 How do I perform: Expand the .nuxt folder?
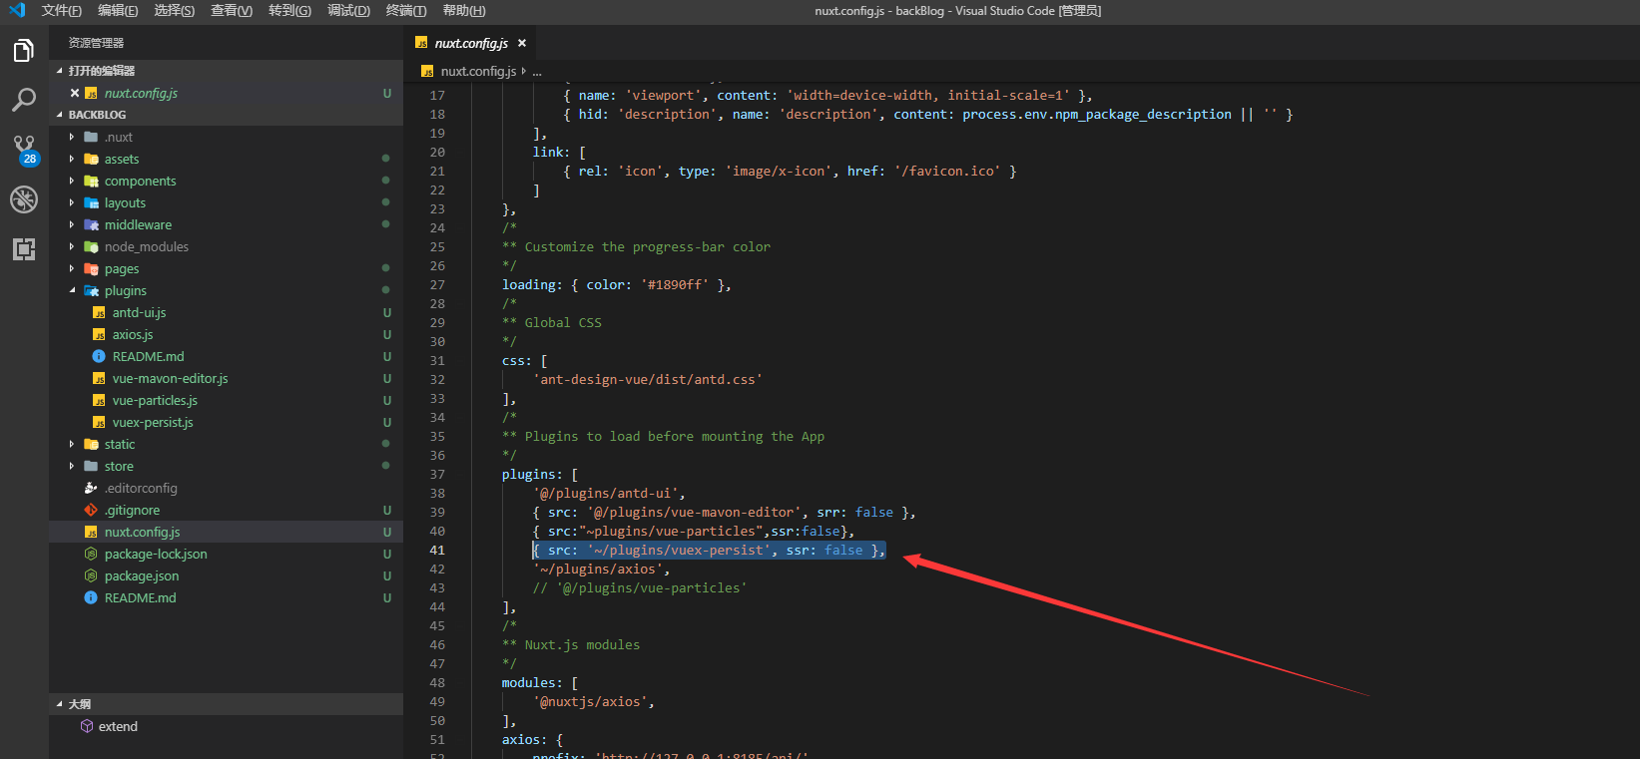[x=72, y=138]
